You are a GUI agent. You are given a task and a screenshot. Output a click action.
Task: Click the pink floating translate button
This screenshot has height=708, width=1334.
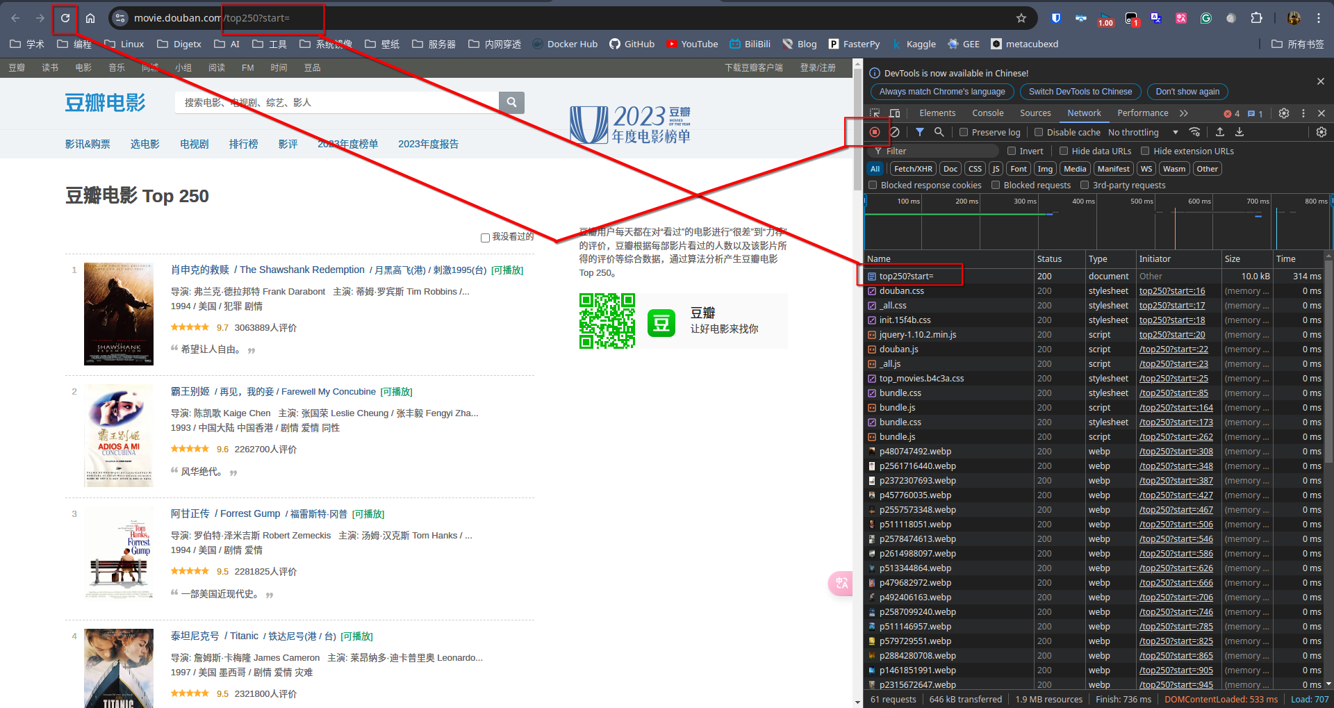841,583
